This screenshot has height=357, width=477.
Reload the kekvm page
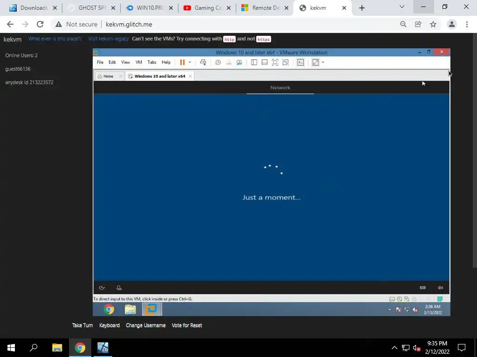pyautogui.click(x=40, y=24)
